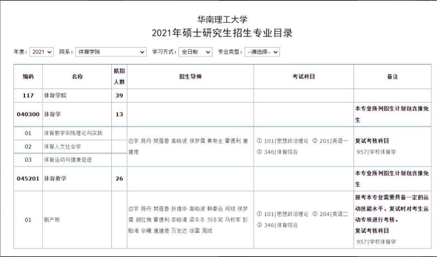Click the 备注 column header

coord(392,76)
